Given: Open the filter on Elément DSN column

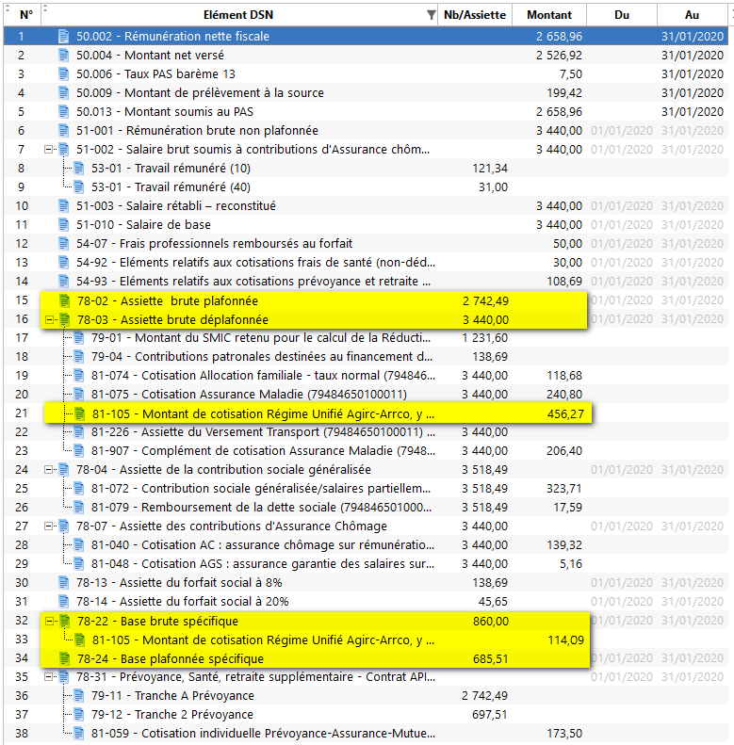Looking at the screenshot, I should point(431,15).
